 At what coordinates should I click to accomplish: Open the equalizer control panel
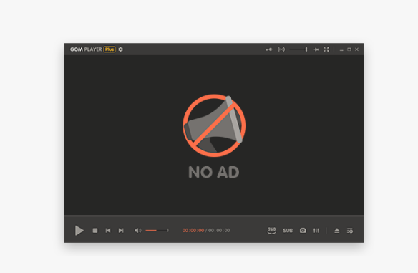tap(316, 230)
